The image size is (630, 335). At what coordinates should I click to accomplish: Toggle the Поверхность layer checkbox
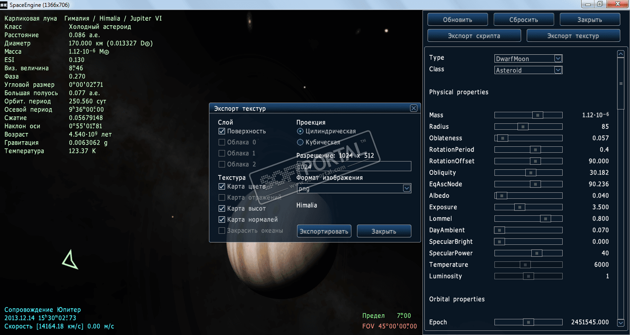[x=222, y=131]
